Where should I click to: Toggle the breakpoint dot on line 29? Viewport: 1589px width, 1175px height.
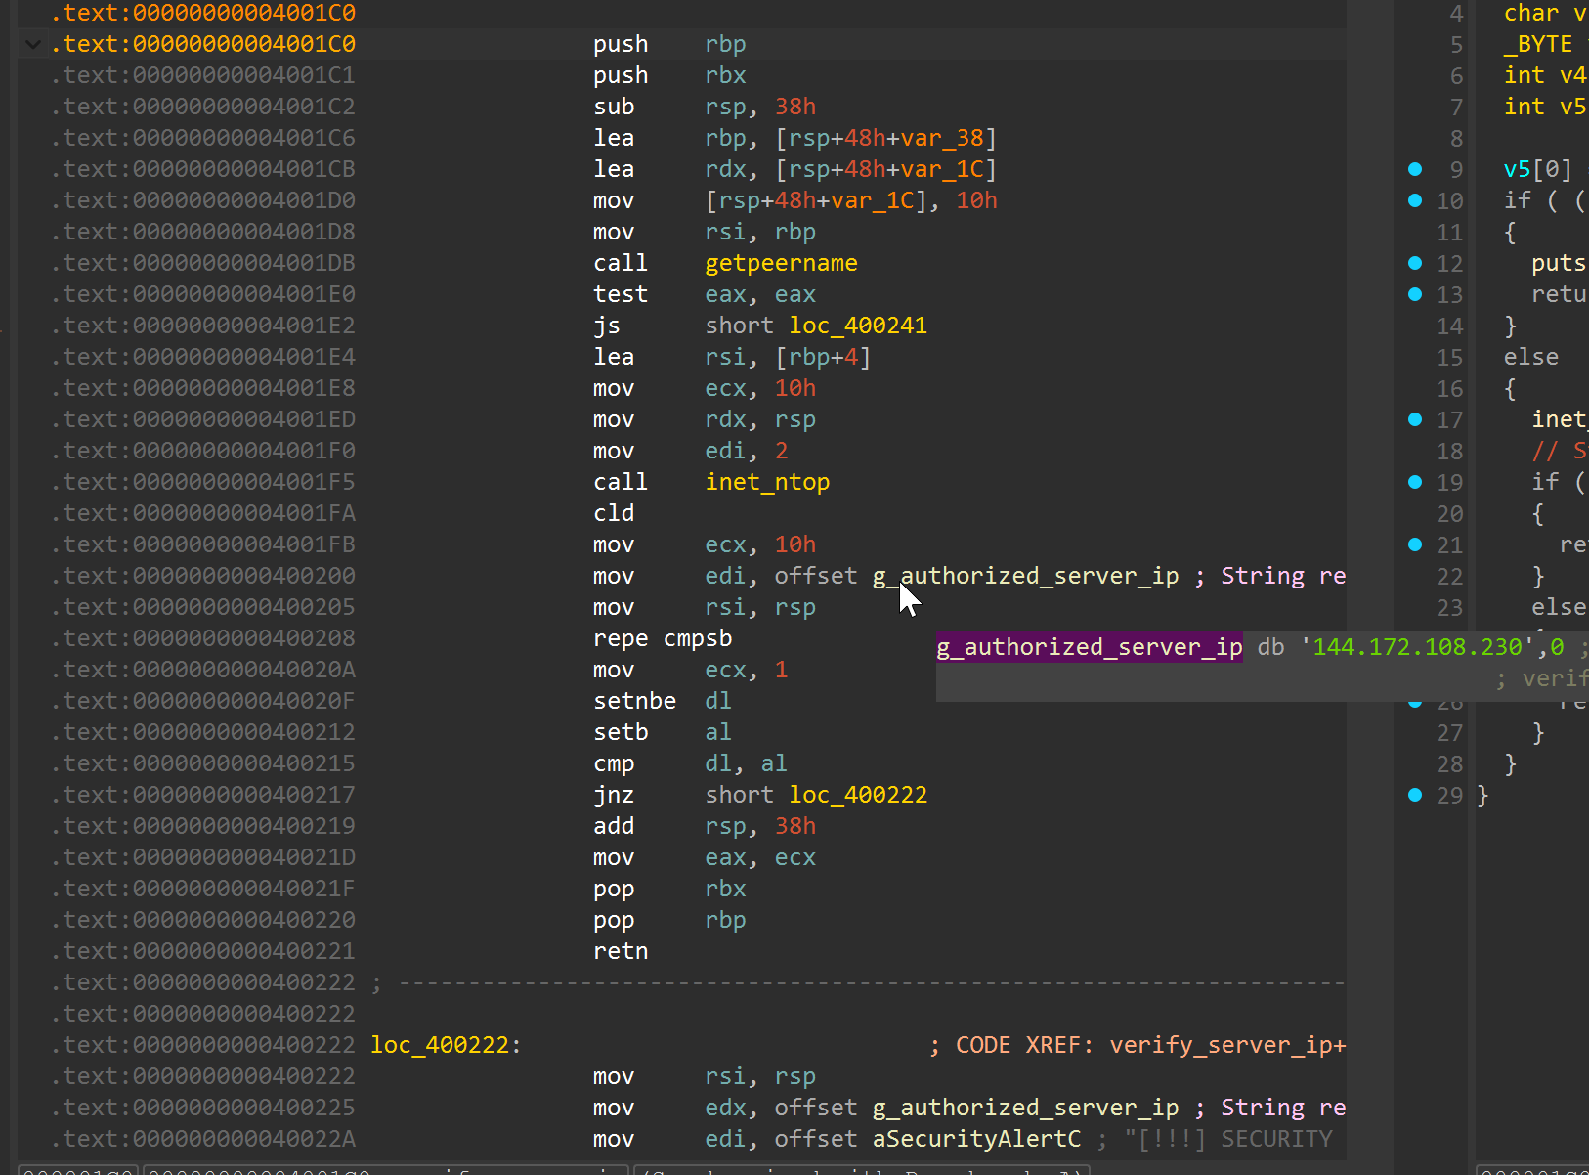pyautogui.click(x=1414, y=794)
